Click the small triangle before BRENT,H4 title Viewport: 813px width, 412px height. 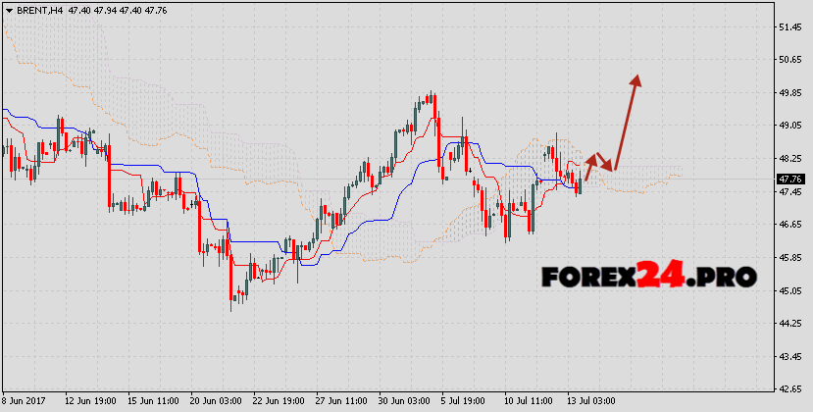pyautogui.click(x=8, y=8)
